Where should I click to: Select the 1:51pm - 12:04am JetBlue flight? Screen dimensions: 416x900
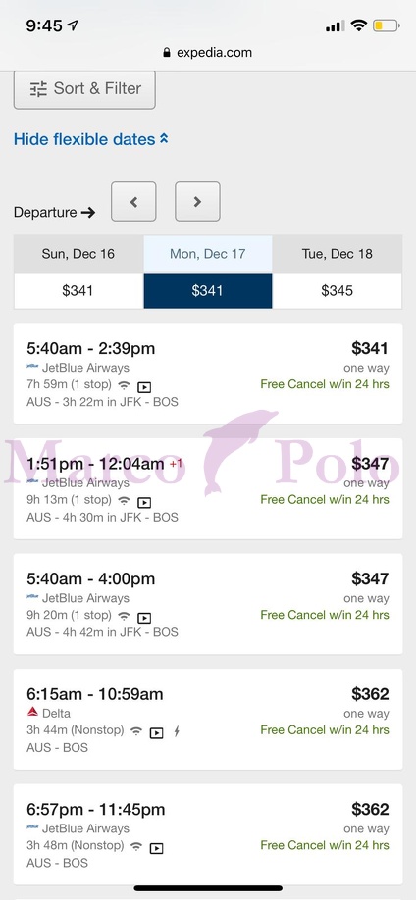(208, 489)
